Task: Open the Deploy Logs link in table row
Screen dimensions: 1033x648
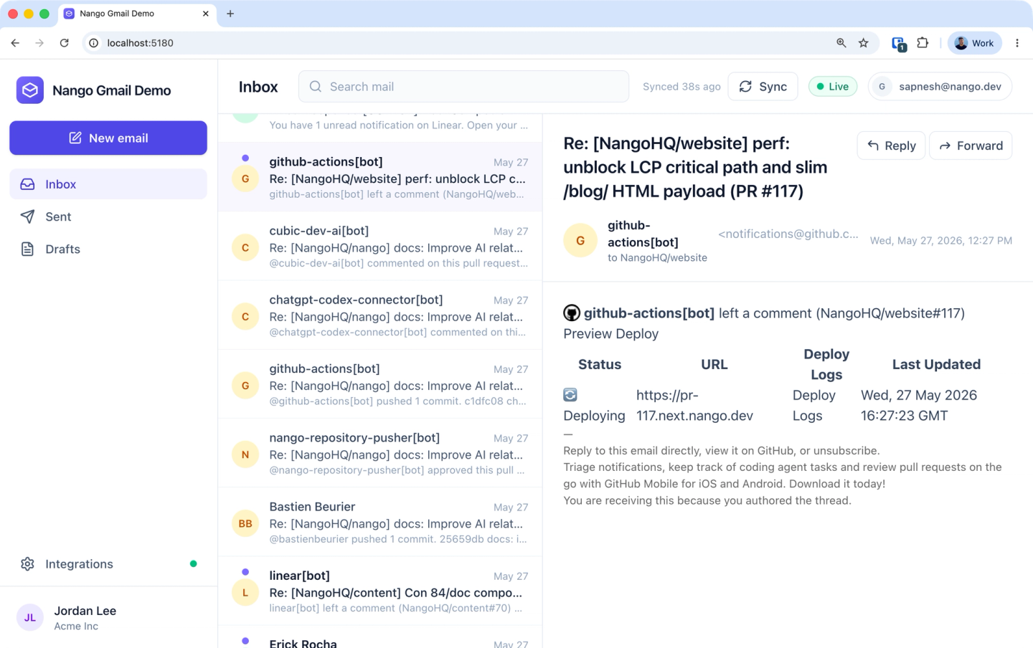Action: [813, 405]
